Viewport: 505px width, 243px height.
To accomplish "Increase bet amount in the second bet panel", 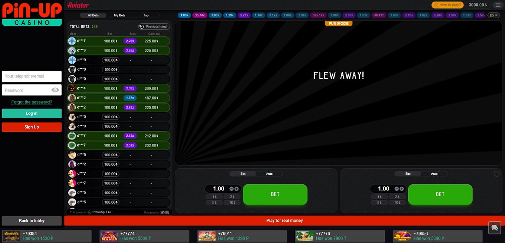I will (401, 189).
